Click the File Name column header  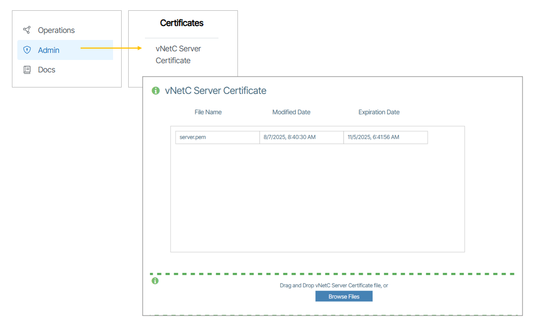[208, 112]
